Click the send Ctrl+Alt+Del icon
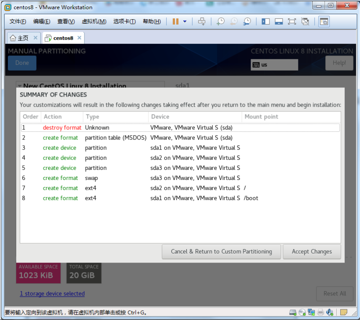The height and width of the screenshot is (320, 360). tap(202, 22)
